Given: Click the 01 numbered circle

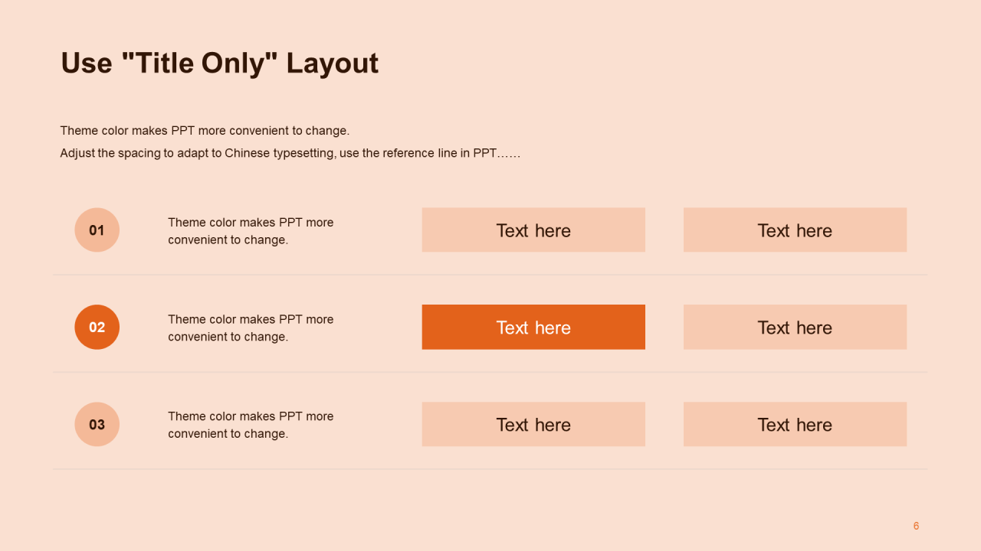Looking at the screenshot, I should tap(97, 230).
